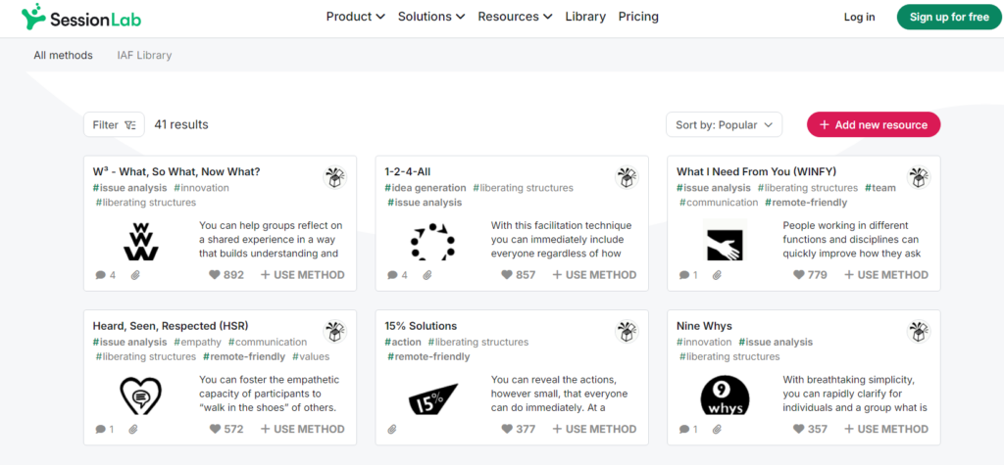Like 15% Solutions with 377 hearts
This screenshot has height=465, width=1004.
point(518,429)
